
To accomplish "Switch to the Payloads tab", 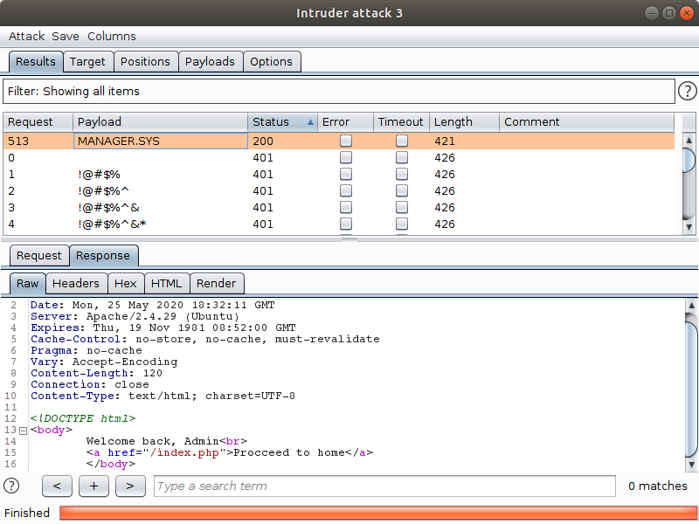I will (x=210, y=61).
